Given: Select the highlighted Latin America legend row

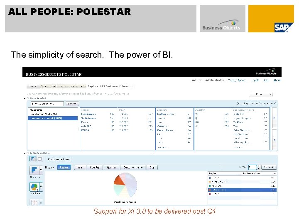Looking at the screenshot, I should click(242, 190).
